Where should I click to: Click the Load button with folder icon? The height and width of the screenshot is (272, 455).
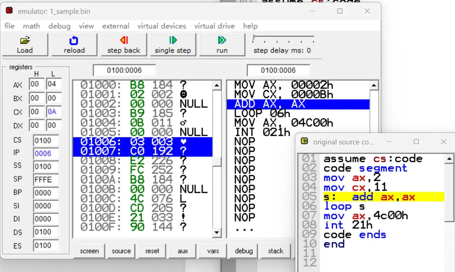(25, 45)
